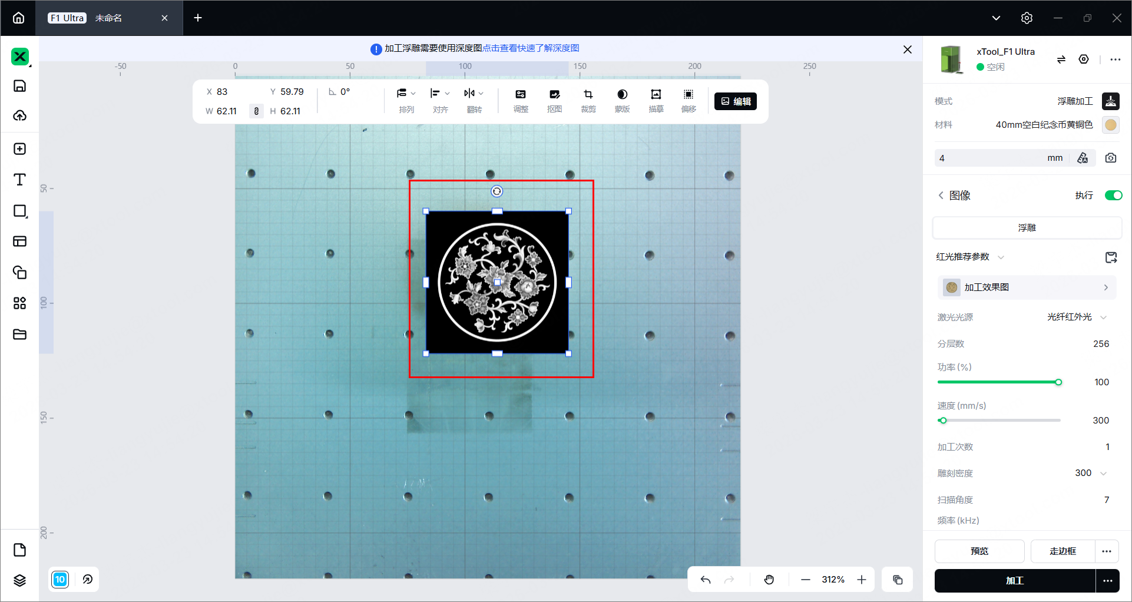
Task: Toggle the 执行 execute switch
Action: click(1113, 196)
